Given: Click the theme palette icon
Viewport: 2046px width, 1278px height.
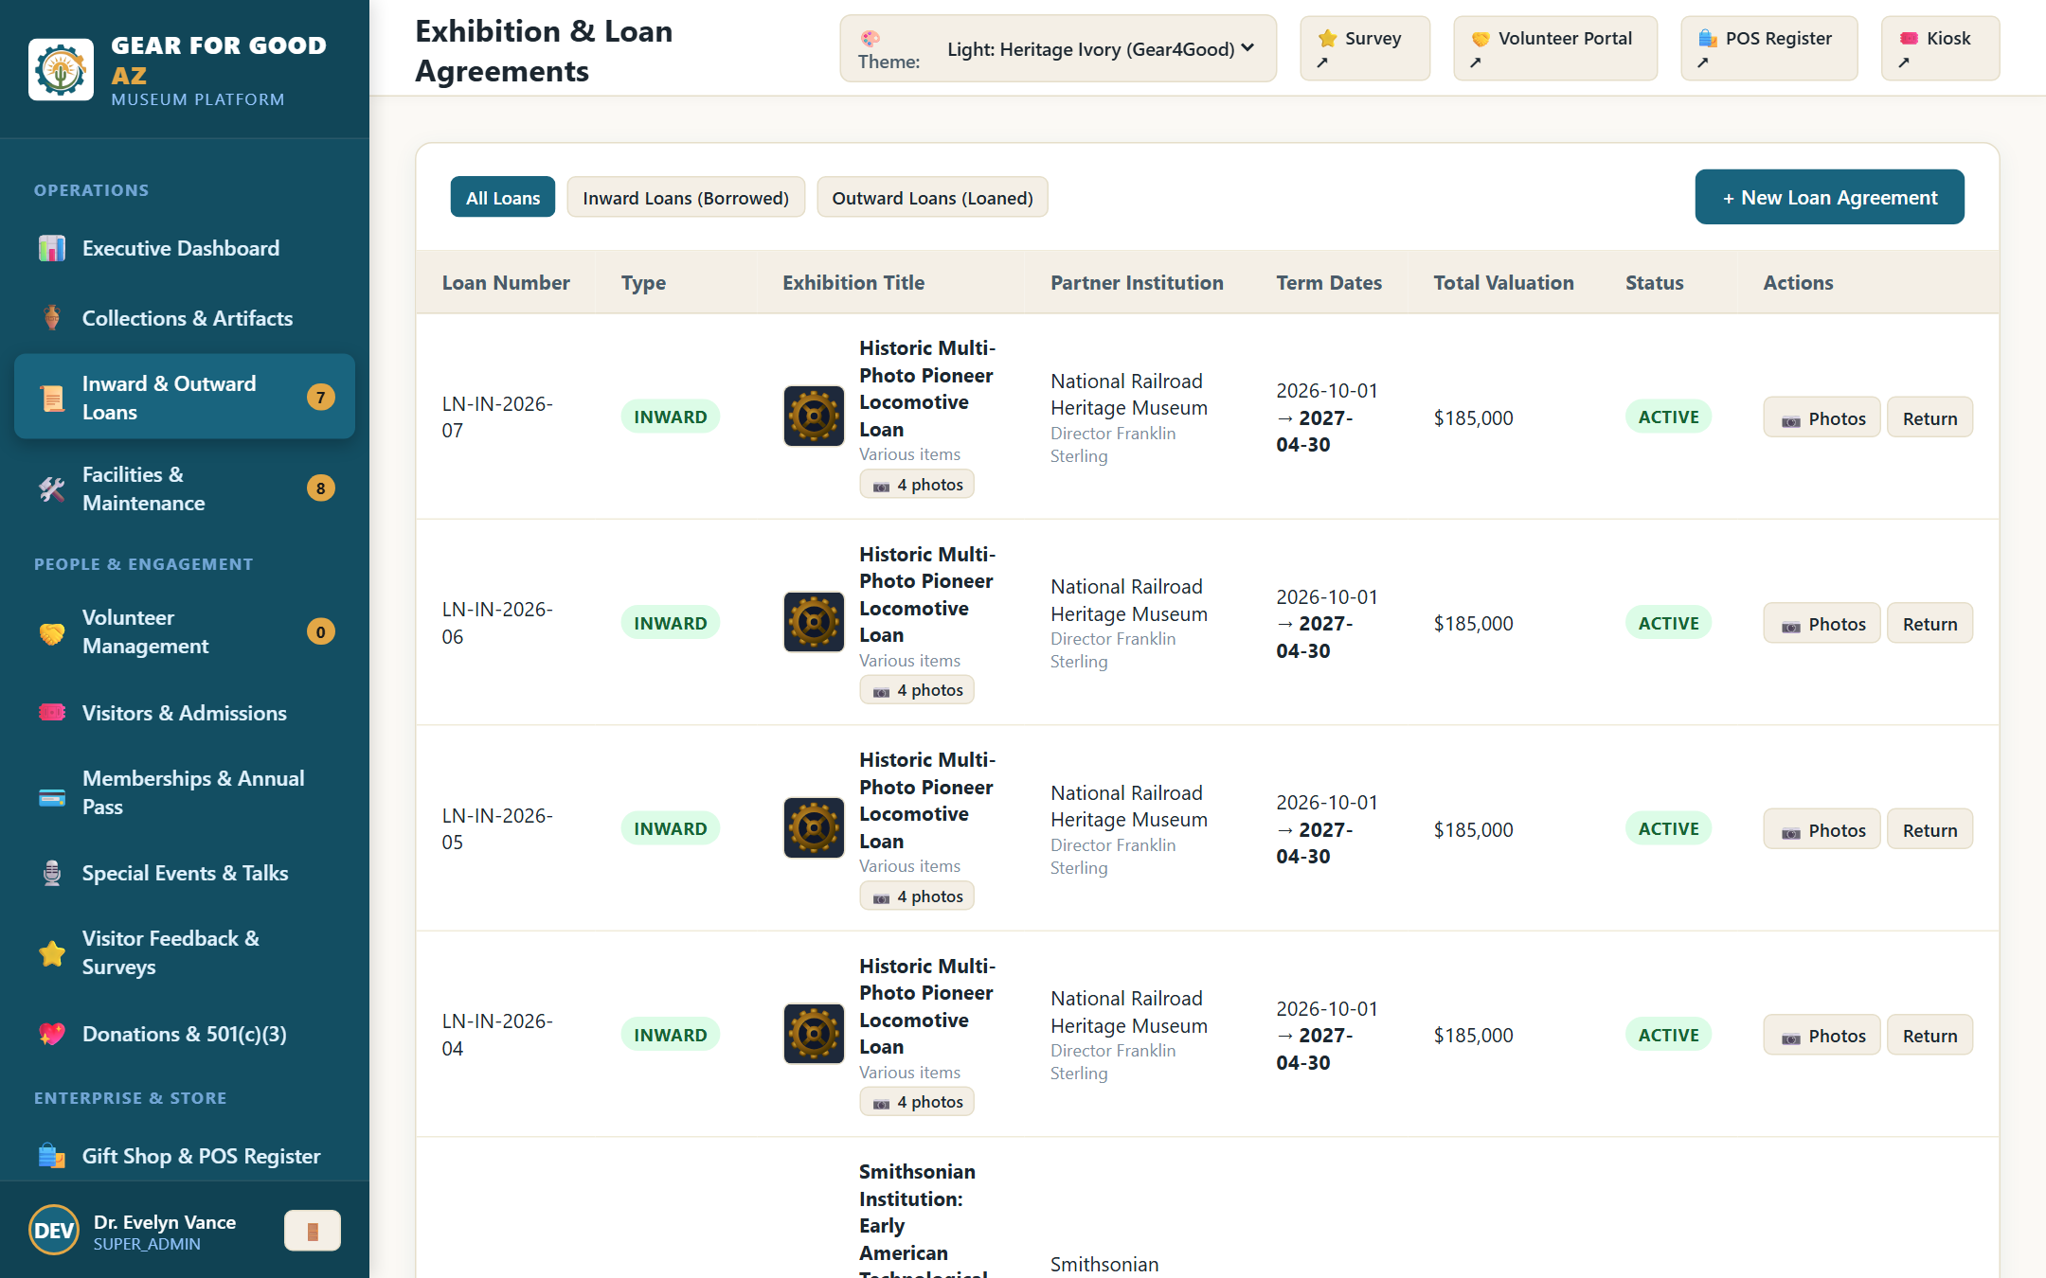Looking at the screenshot, I should tap(870, 38).
